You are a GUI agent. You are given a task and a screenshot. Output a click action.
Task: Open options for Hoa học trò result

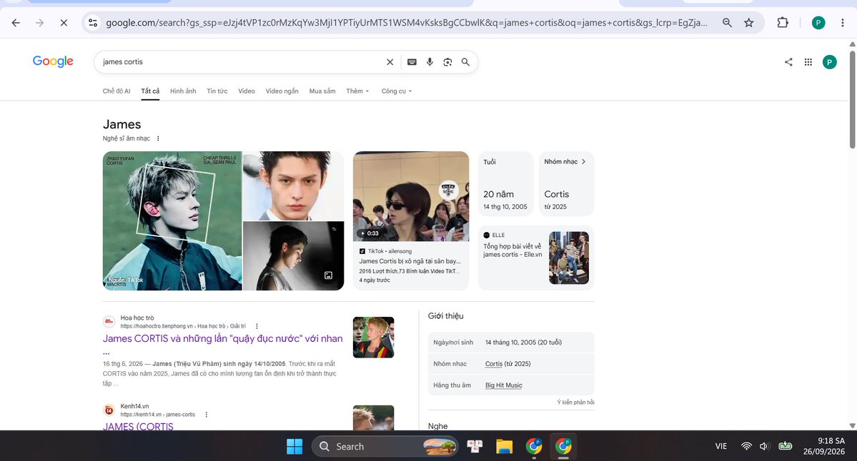pos(257,326)
